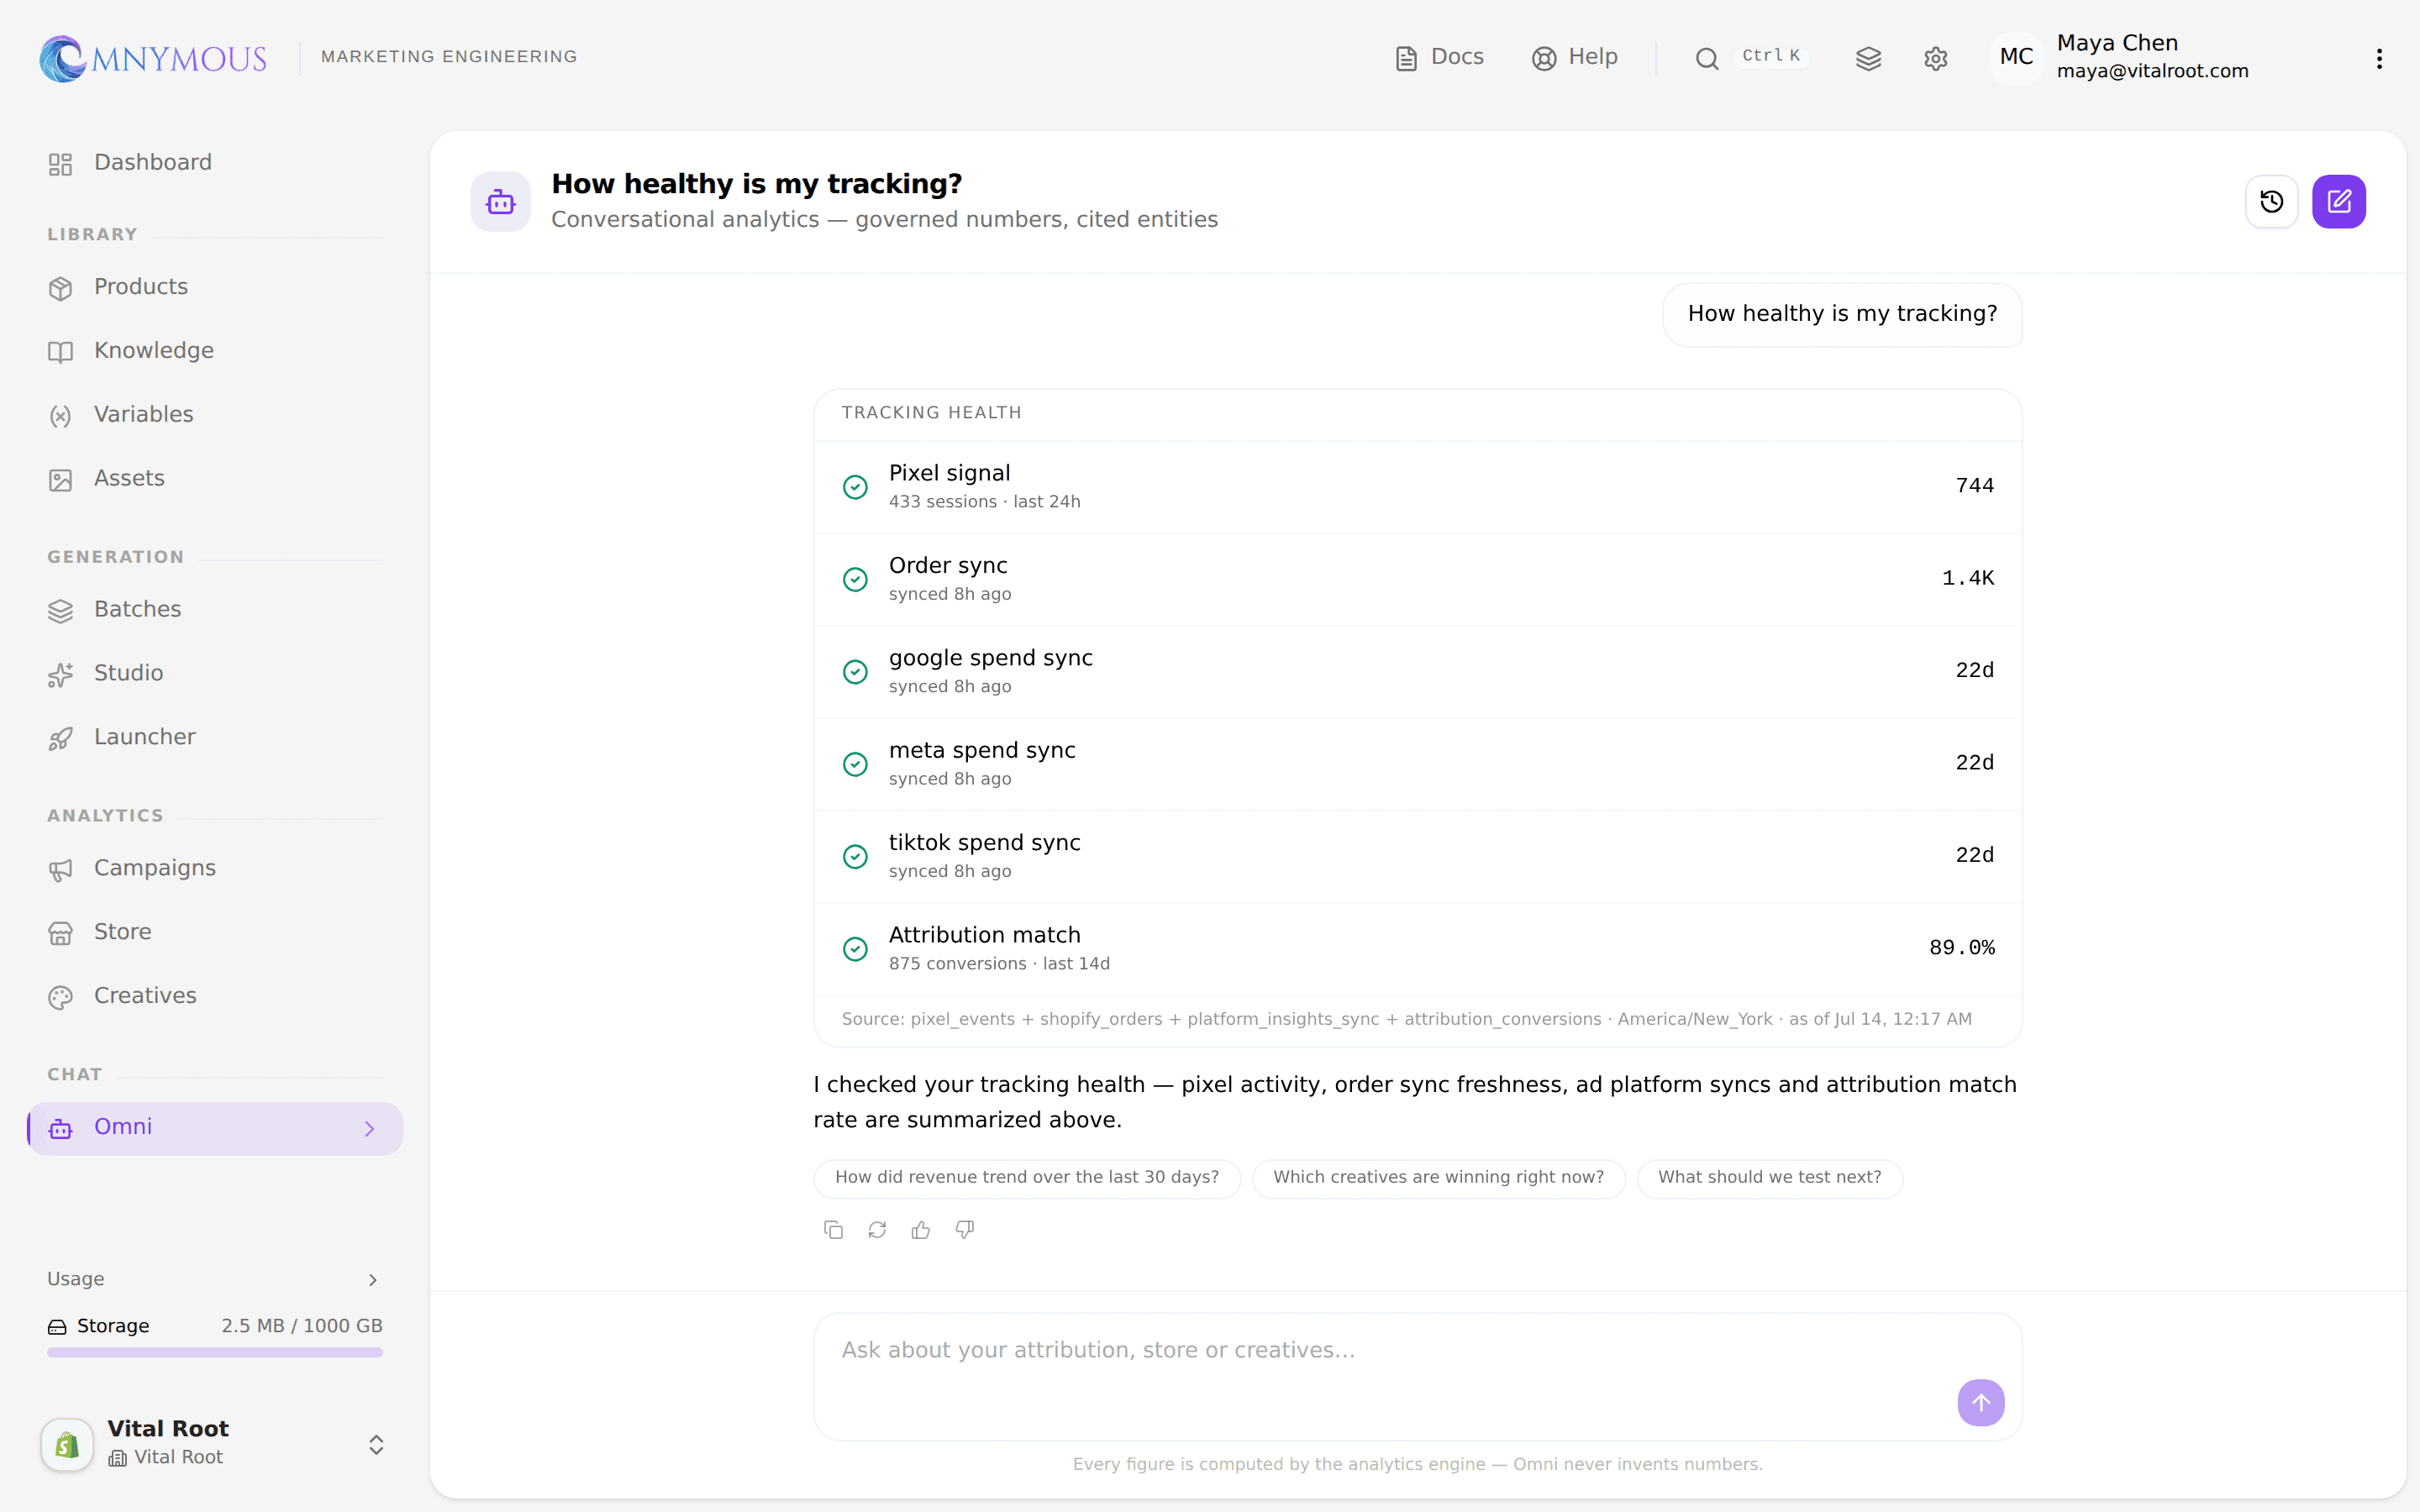Copy the response with the copy icon
This screenshot has height=1512, width=2420.
833,1230
